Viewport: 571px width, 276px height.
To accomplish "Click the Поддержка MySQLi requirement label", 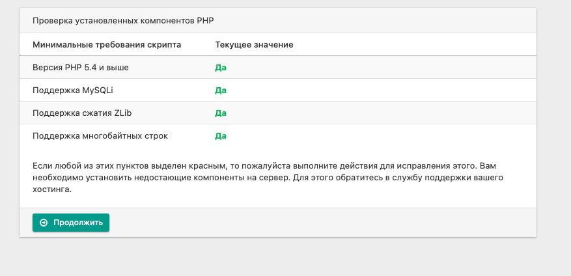I will click(73, 90).
